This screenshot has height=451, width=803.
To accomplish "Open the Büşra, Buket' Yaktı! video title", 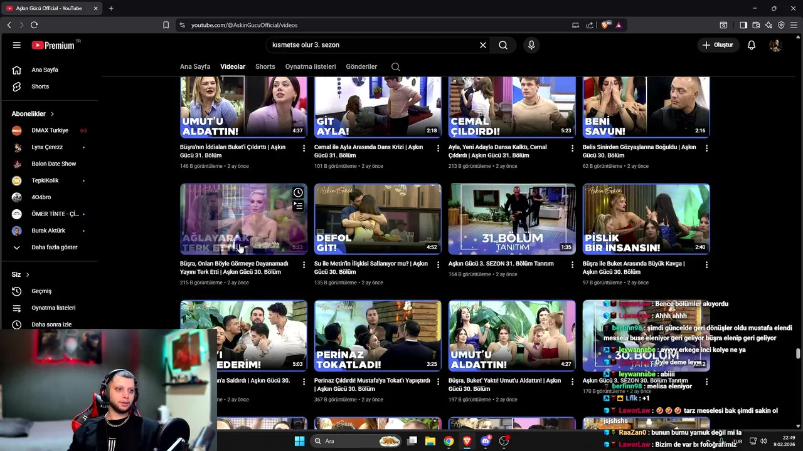I will click(x=504, y=384).
